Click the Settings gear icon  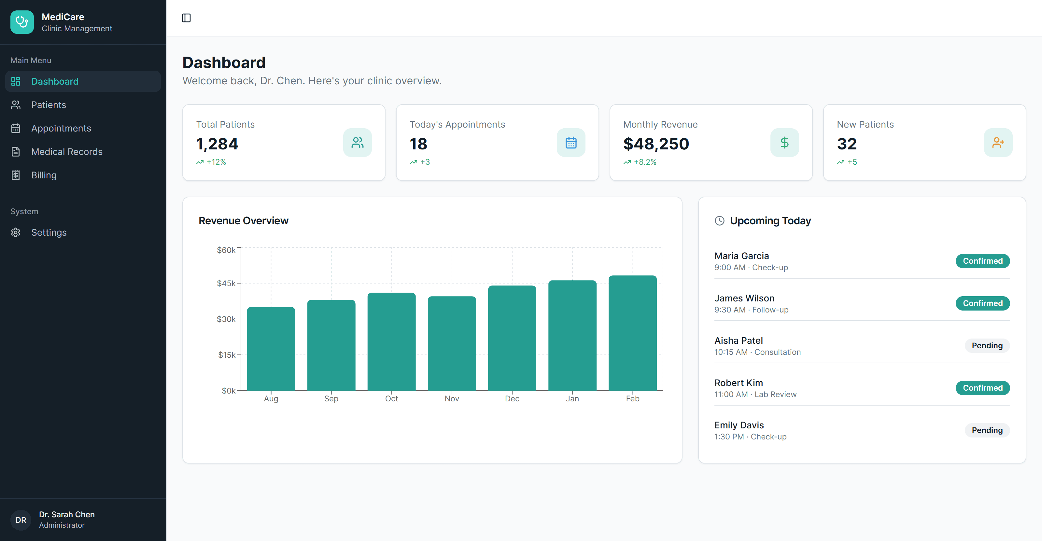pyautogui.click(x=15, y=232)
